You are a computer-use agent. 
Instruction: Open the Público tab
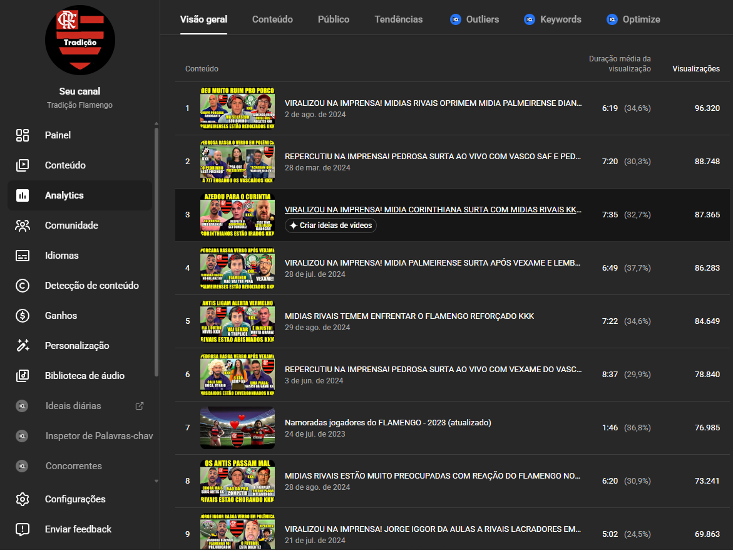pos(334,19)
